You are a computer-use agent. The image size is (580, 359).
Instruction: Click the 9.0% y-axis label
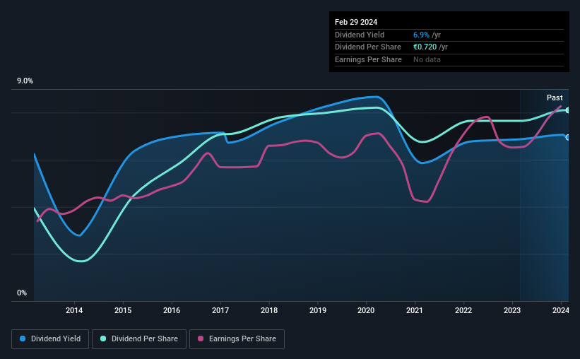25,81
